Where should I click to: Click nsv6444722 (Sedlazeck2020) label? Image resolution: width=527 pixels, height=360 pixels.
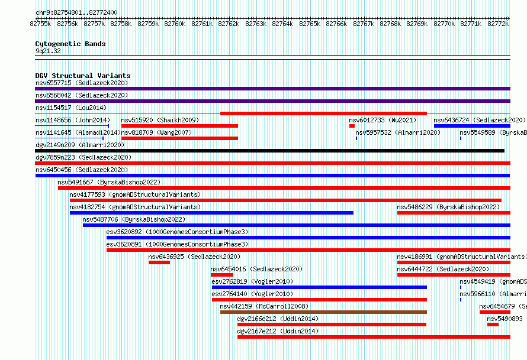tap(443, 269)
